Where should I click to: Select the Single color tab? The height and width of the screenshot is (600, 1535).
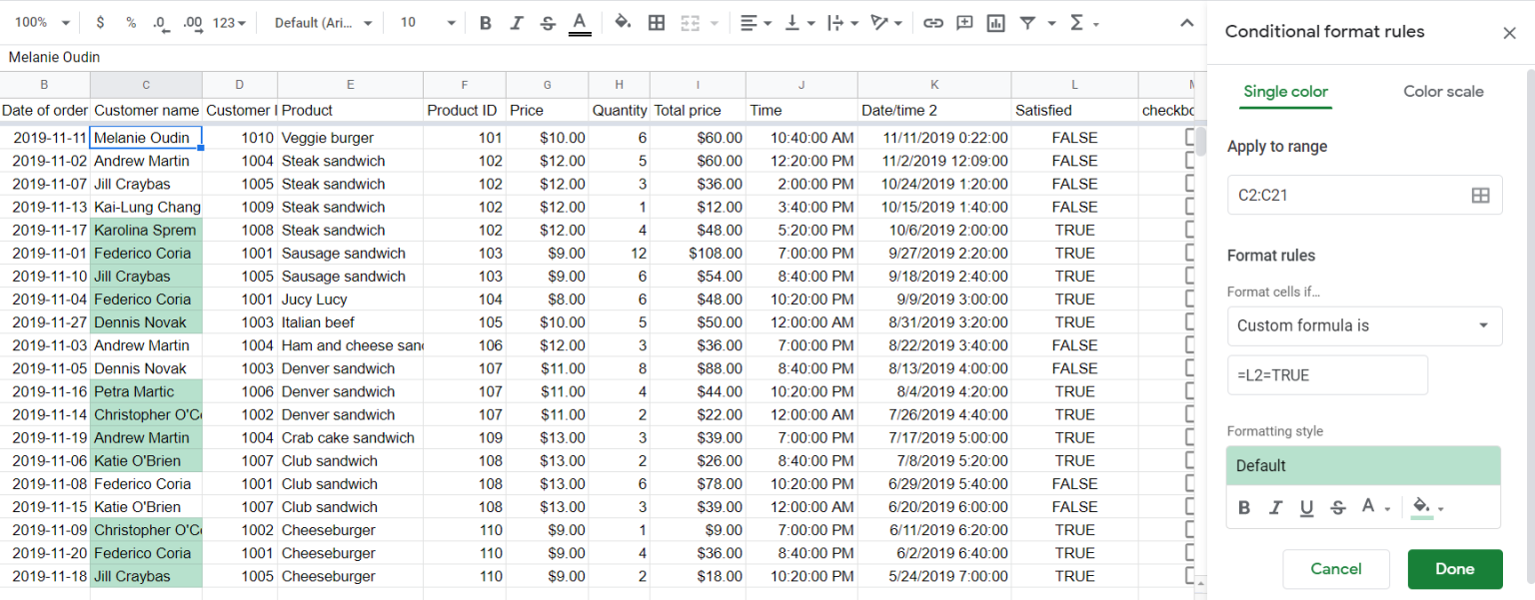click(x=1285, y=91)
